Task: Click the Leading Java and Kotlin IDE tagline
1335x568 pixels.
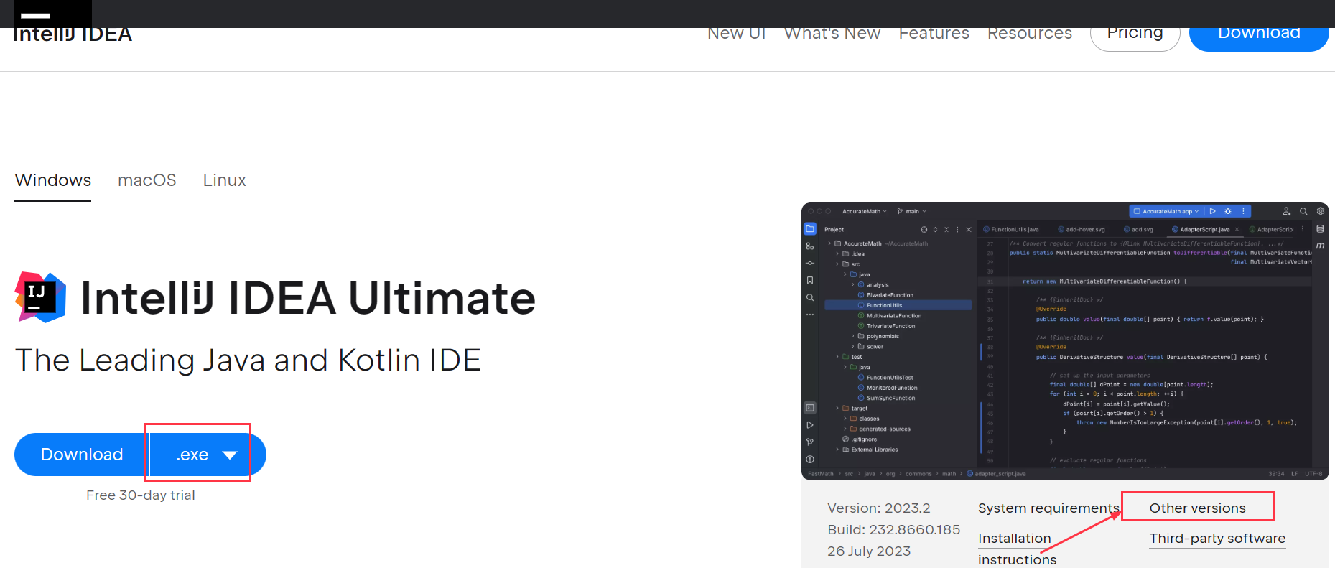Action: [248, 360]
